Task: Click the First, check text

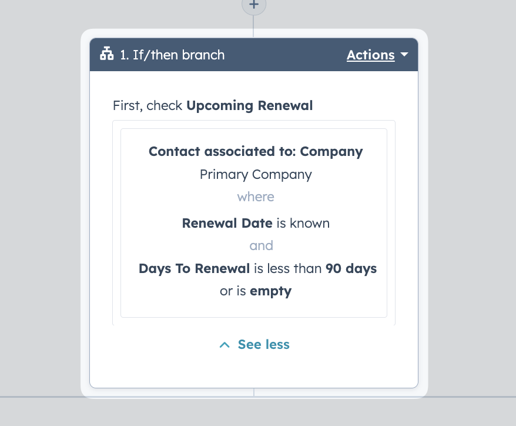Action: point(148,106)
